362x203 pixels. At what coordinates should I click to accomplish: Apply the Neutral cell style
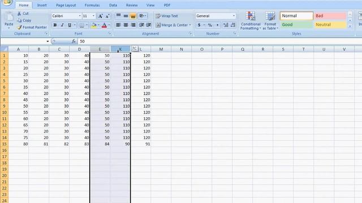click(330, 25)
